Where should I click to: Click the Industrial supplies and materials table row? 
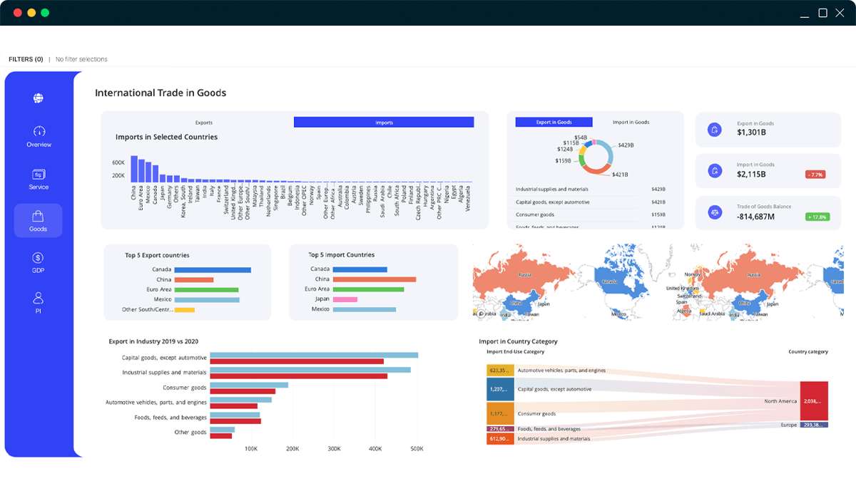pos(590,190)
